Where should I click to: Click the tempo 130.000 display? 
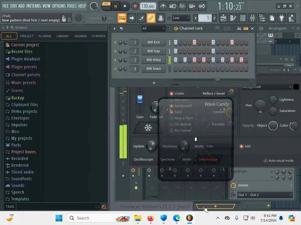[148, 6]
